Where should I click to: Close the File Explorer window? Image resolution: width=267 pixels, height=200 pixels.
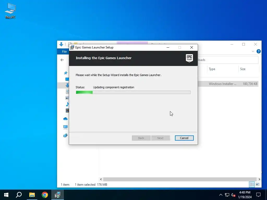point(256,44)
